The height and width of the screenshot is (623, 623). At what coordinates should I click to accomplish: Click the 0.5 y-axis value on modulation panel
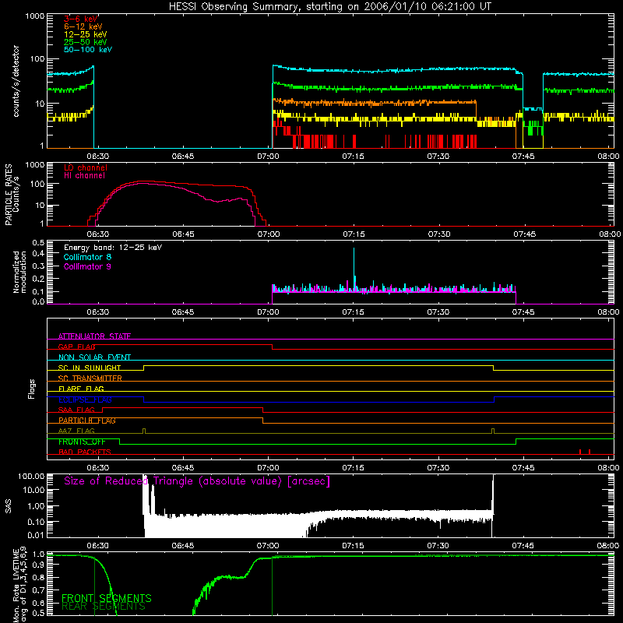[38, 243]
